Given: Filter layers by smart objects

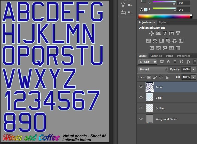Looking at the screenshot, I should [x=188, y=62].
